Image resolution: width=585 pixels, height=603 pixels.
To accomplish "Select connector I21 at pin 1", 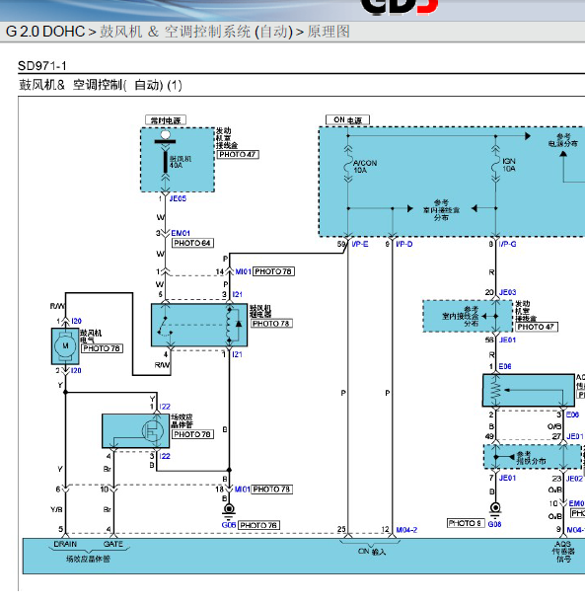I will click(237, 354).
